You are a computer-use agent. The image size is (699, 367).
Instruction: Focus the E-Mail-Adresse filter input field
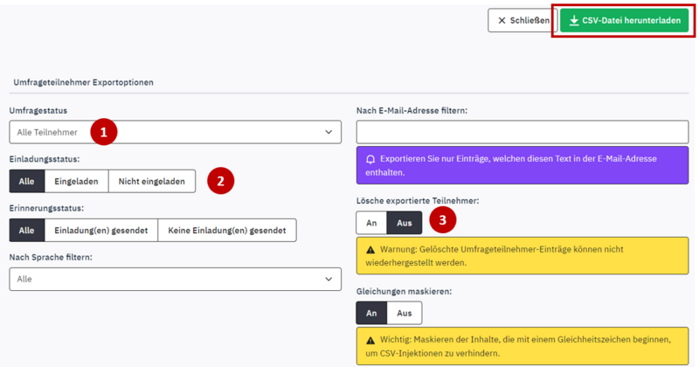(523, 132)
